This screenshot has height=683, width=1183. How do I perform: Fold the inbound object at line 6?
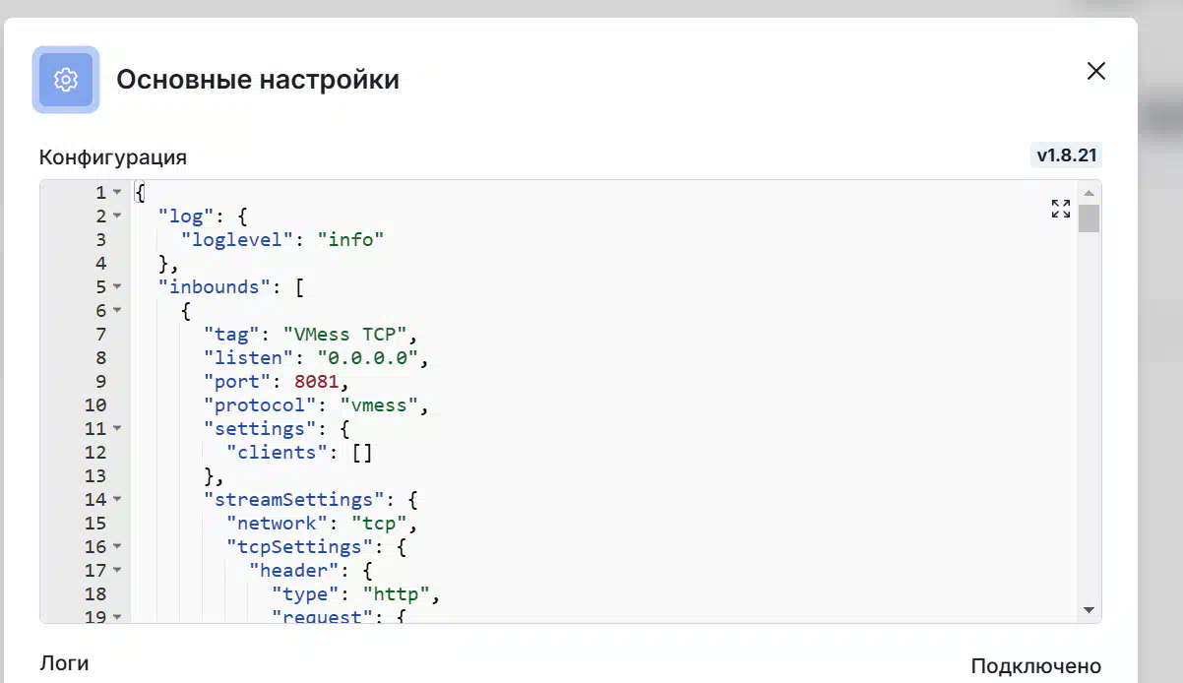pos(117,310)
